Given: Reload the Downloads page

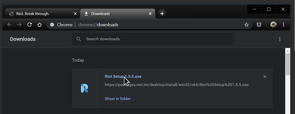Looking at the screenshot, I should (x=29, y=24).
